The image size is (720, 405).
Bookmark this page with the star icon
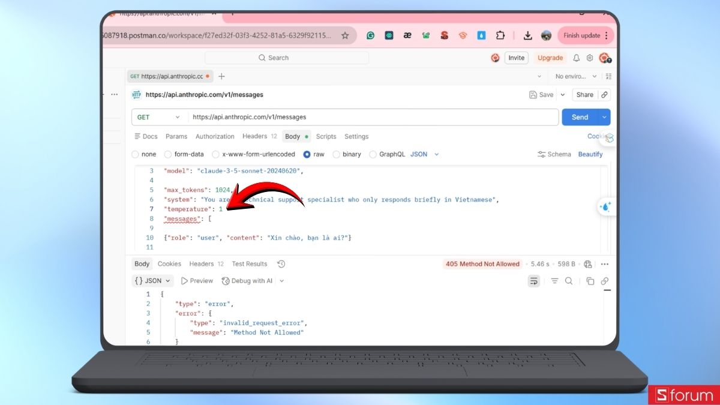click(x=345, y=35)
